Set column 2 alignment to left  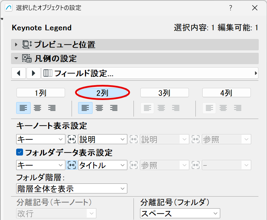[x=85, y=108]
